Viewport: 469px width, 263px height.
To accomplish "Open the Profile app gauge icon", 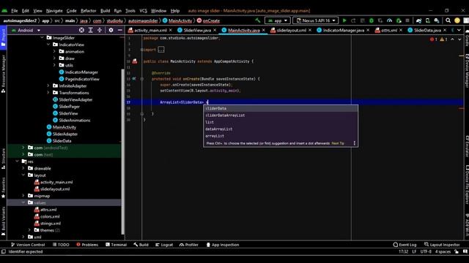I will click(x=389, y=20).
